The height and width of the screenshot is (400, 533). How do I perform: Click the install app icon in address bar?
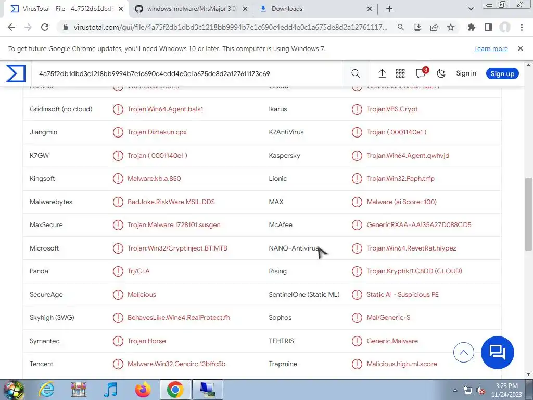tap(417, 27)
